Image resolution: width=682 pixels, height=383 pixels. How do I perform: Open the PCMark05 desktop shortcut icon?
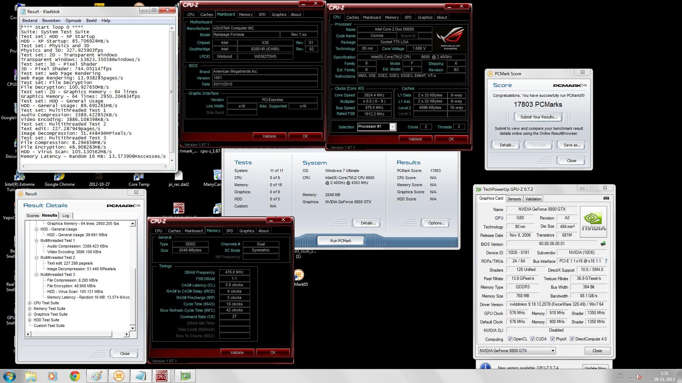point(298,275)
